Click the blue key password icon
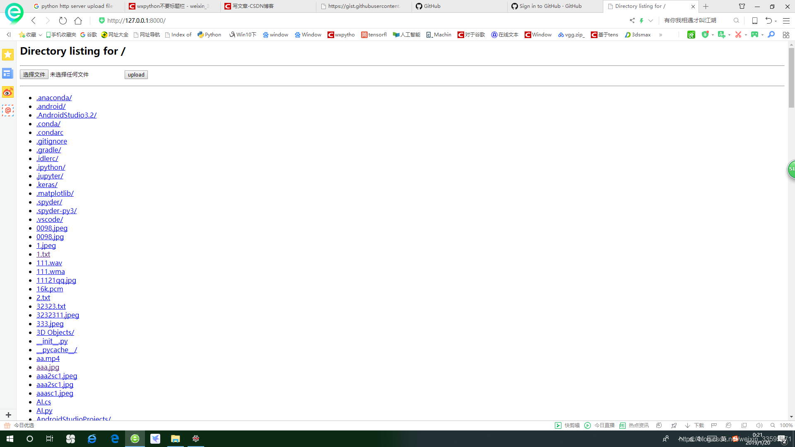 (x=771, y=35)
